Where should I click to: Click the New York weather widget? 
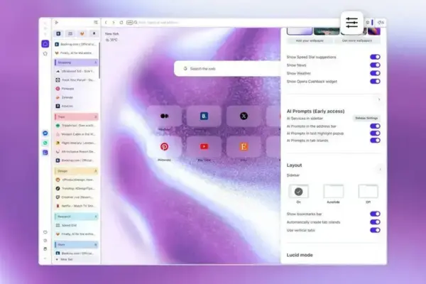(x=112, y=37)
